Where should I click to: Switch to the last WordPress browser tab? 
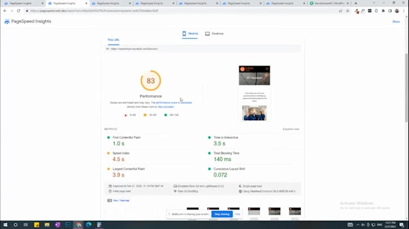point(329,4)
